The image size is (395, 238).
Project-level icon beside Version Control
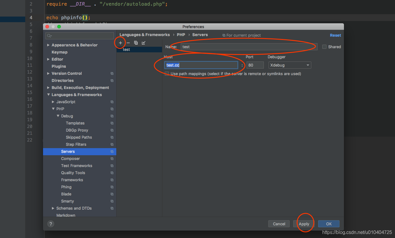[112, 73]
